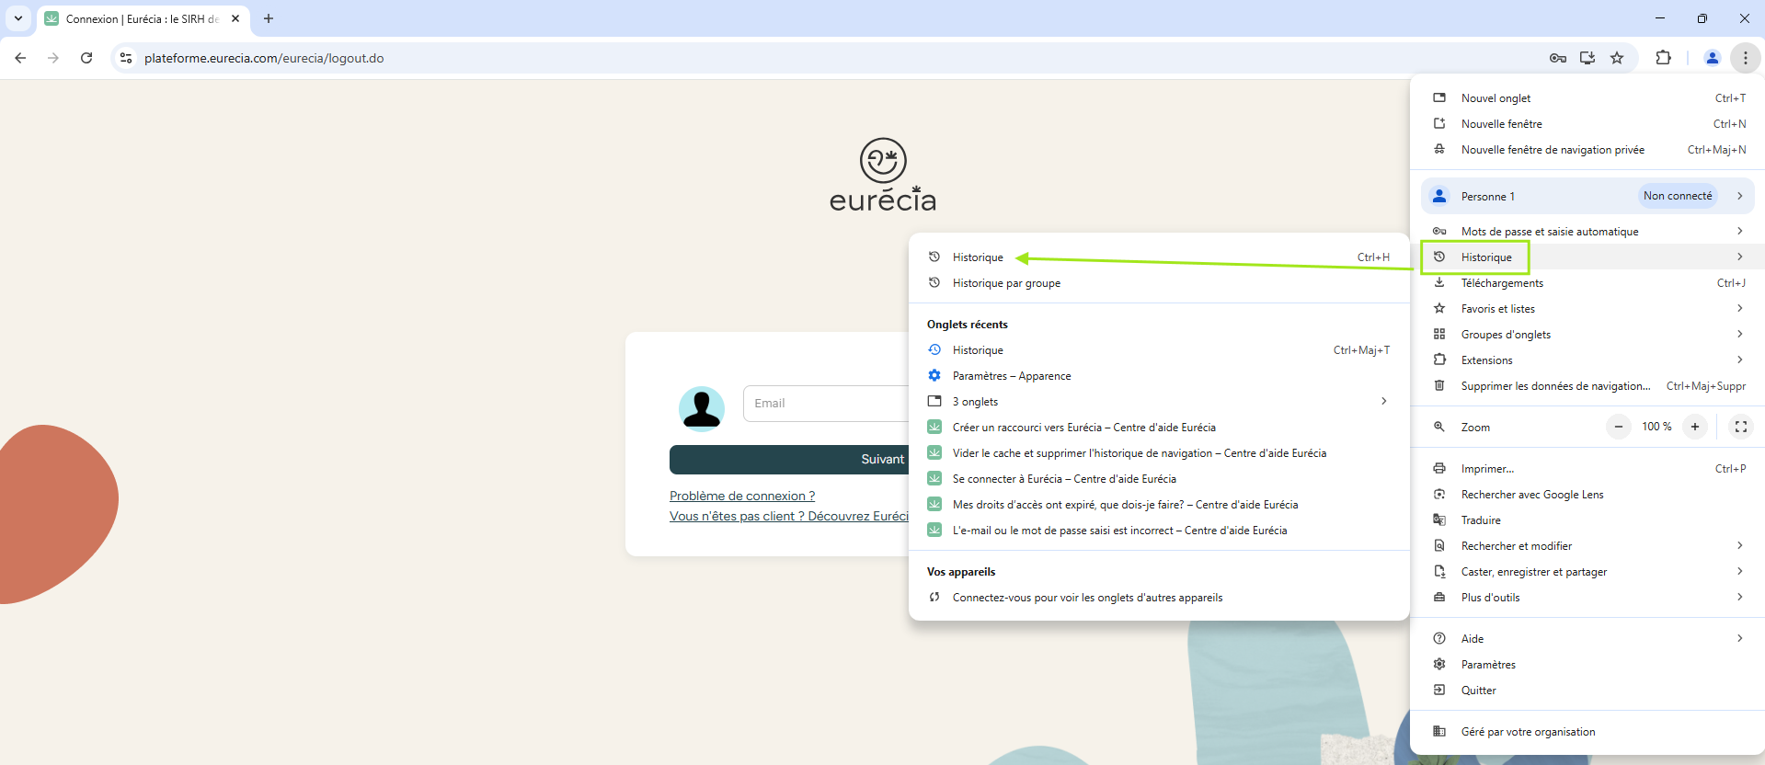Expand Favoris et listes submenu
Screen dimensions: 1765x765
(1587, 309)
